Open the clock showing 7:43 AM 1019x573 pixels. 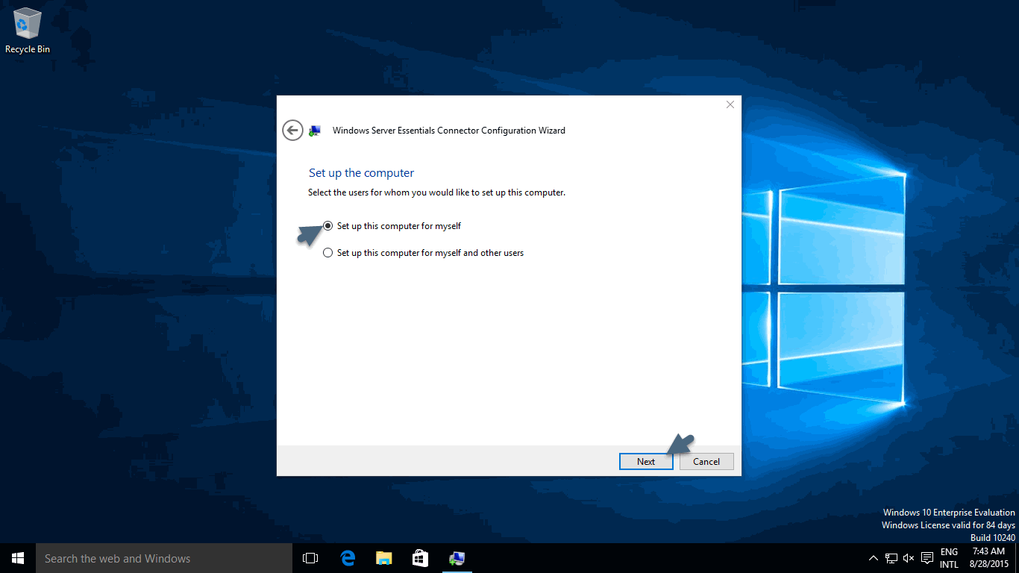click(x=988, y=558)
